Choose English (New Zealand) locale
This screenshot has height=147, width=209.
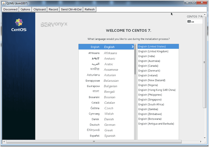[158, 80]
